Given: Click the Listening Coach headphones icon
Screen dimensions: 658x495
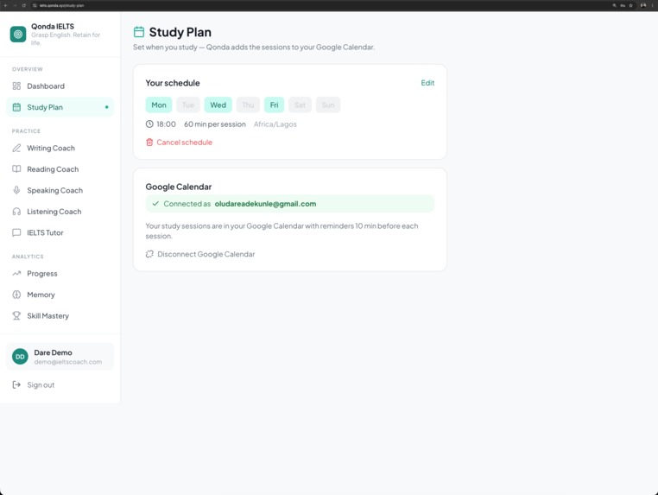Looking at the screenshot, I should tap(16, 211).
